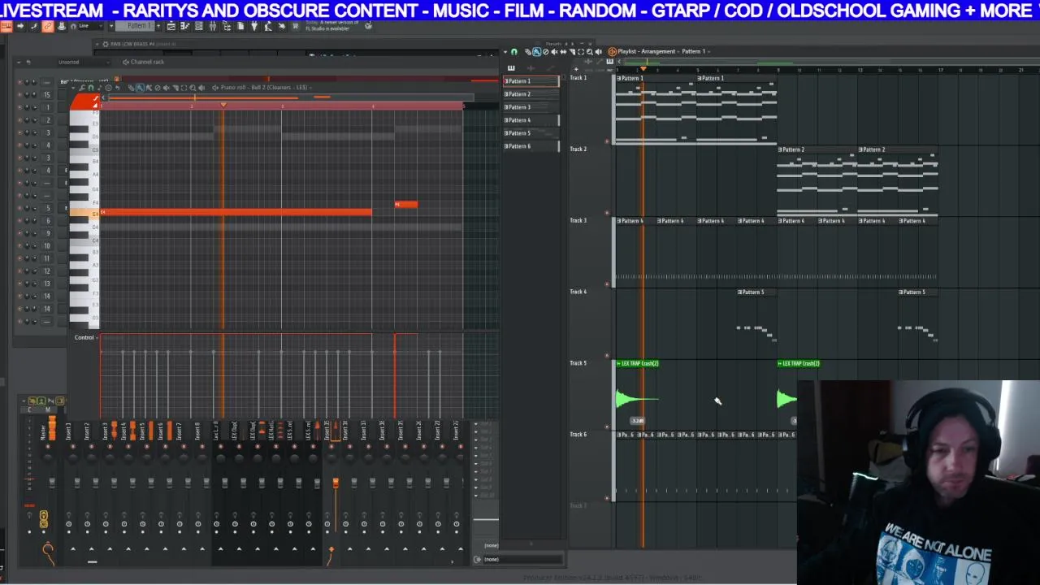This screenshot has width=1040, height=585.
Task: Open channel rack view from top toolbar
Action: (198, 27)
